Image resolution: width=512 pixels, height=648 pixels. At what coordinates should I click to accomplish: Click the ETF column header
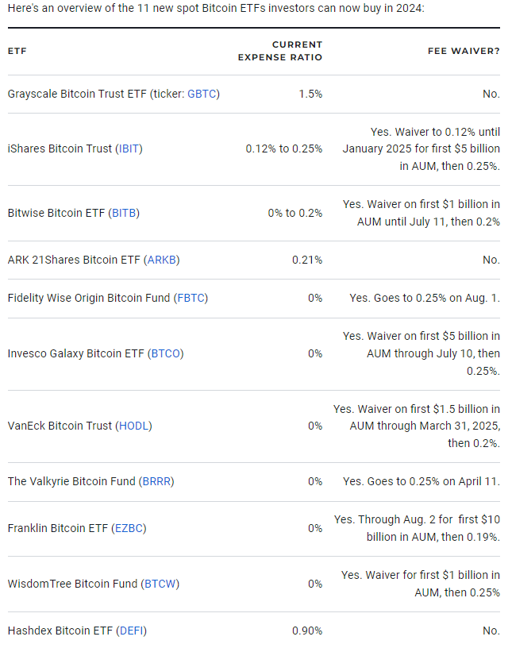[17, 52]
